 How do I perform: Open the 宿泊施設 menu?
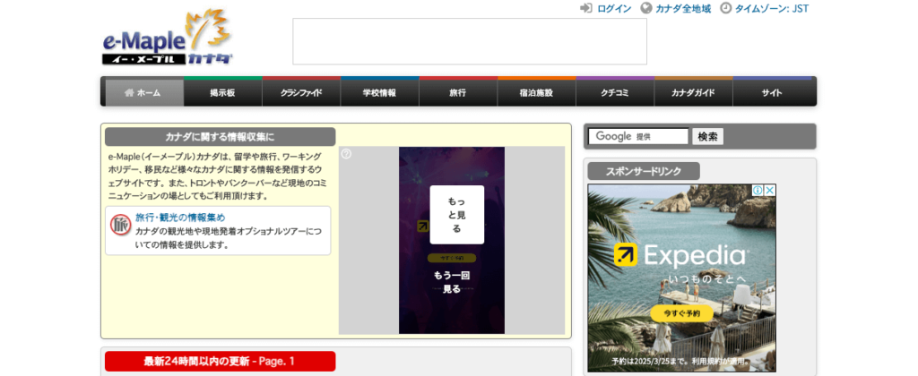pos(537,92)
